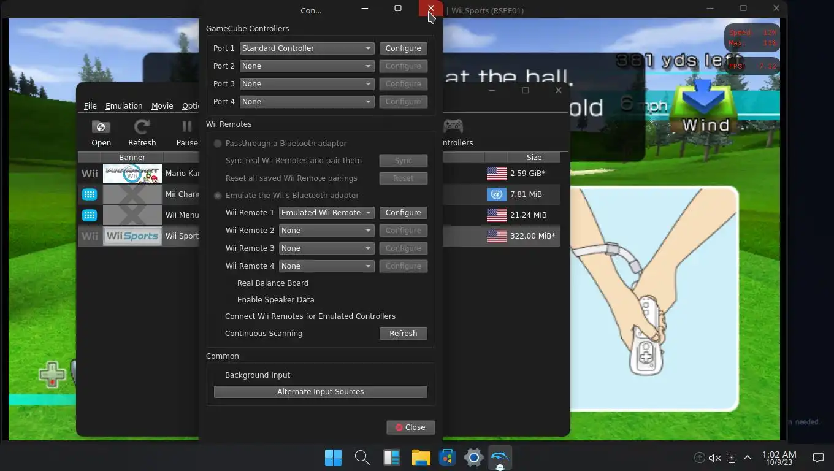Image resolution: width=834 pixels, height=471 pixels.
Task: Select the Wii Menu title in game list
Action: [x=182, y=215]
